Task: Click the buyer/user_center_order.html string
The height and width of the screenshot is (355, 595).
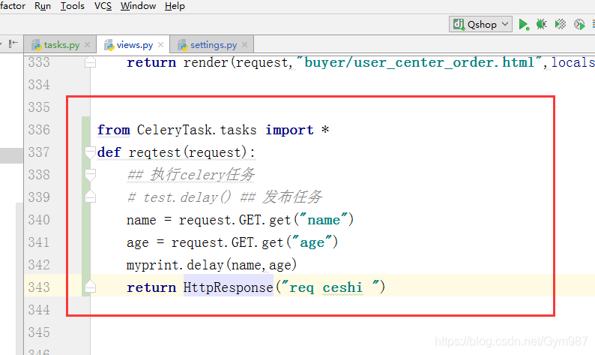Action: 420,62
